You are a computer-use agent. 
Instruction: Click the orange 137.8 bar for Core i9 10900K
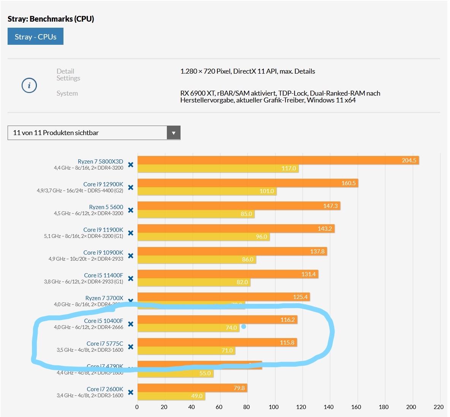[232, 251]
